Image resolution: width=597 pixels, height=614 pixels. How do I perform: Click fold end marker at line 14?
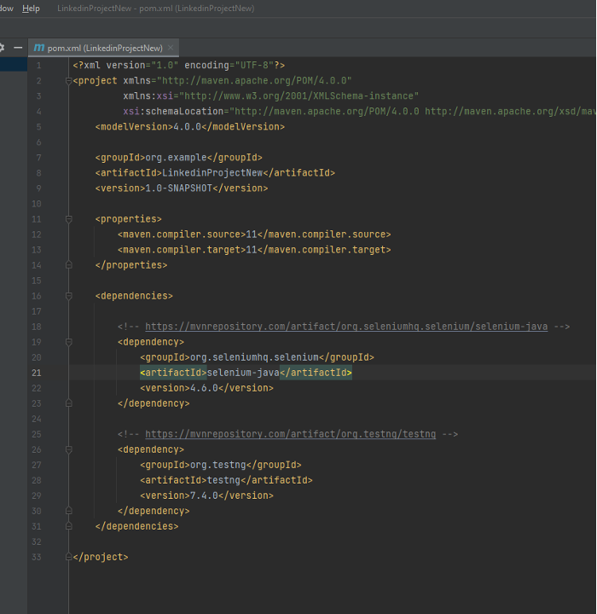(68, 265)
